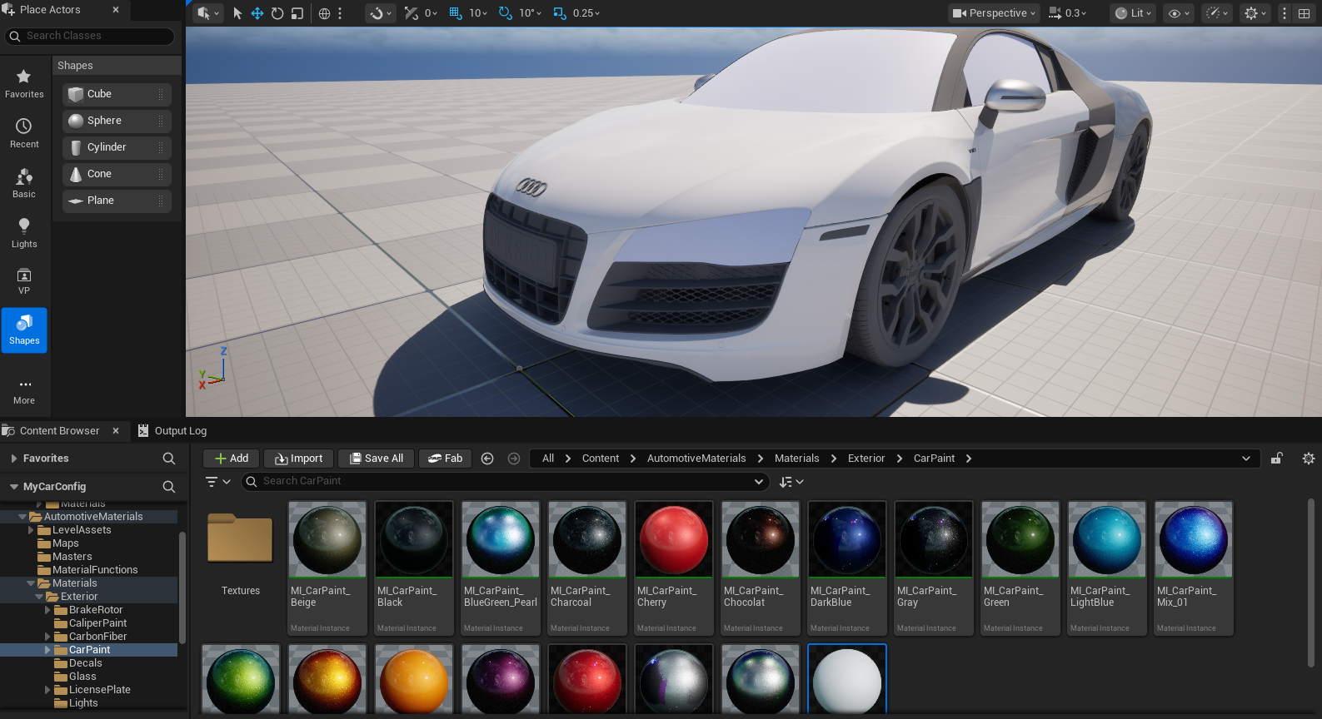1322x719 pixels.
Task: Expand the LicensePlate folder
Action: pyautogui.click(x=47, y=690)
